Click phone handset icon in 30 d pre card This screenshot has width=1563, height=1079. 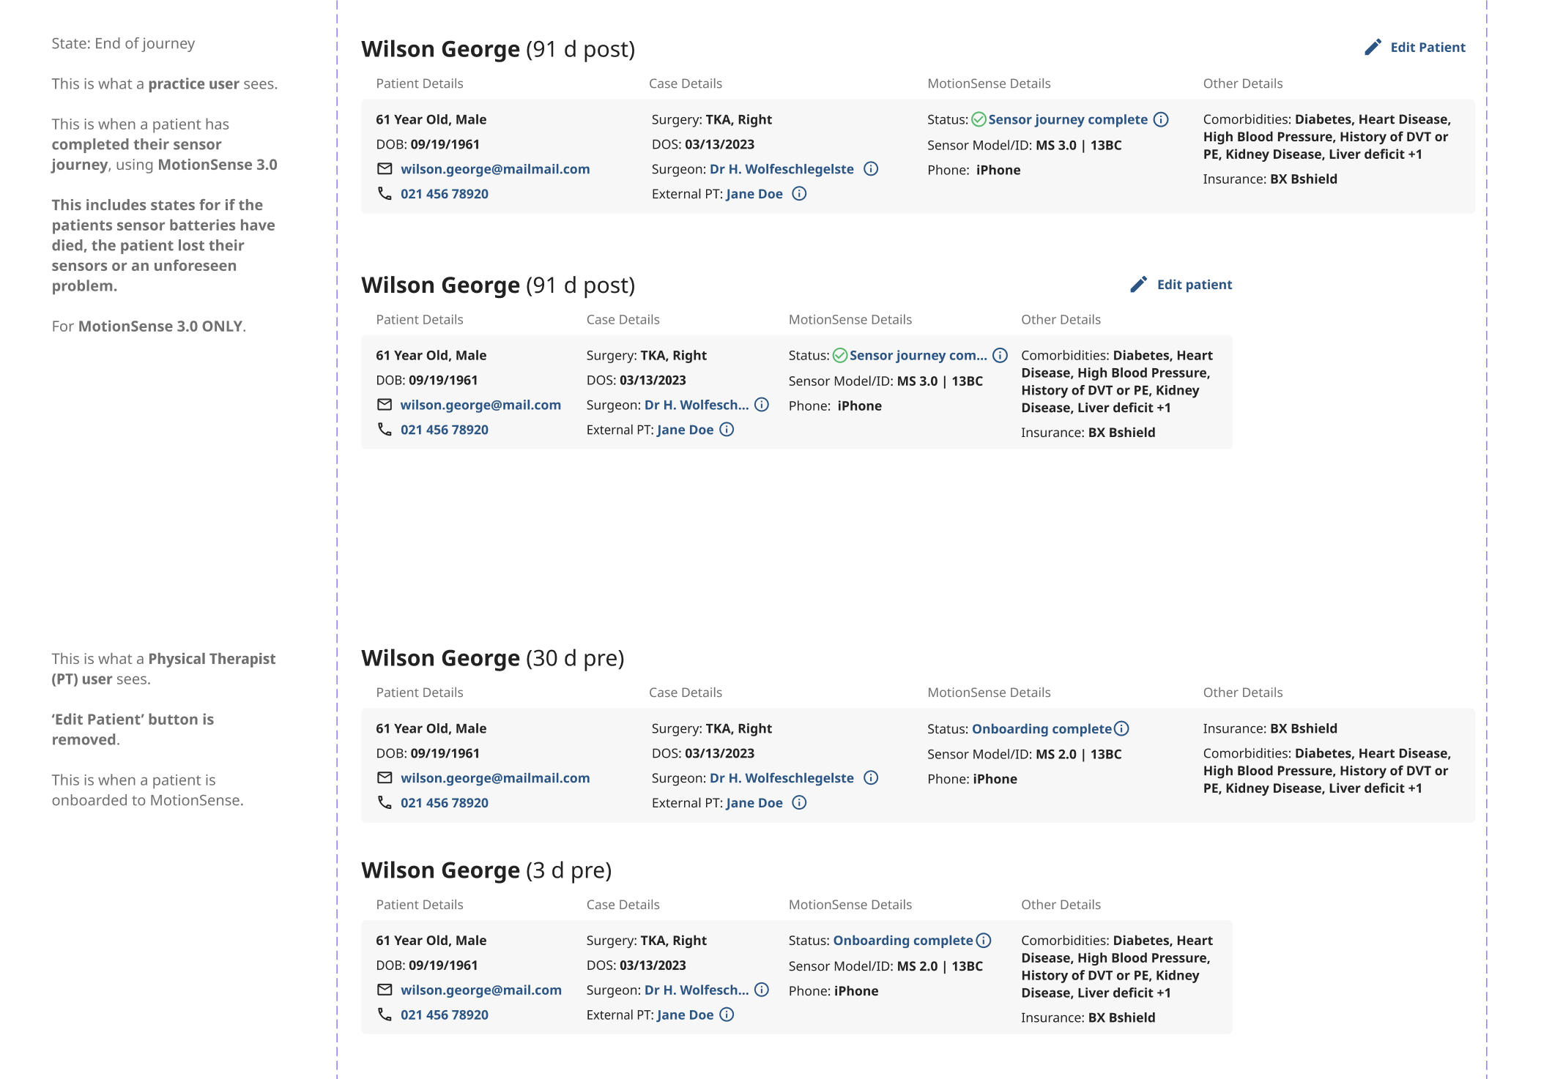pyautogui.click(x=385, y=802)
